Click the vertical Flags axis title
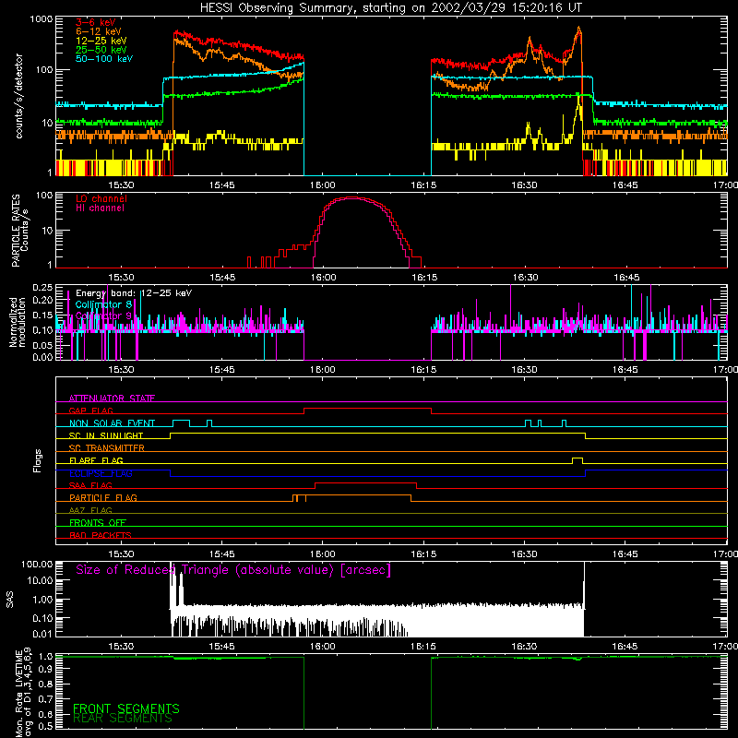The width and height of the screenshot is (738, 738). [x=38, y=460]
